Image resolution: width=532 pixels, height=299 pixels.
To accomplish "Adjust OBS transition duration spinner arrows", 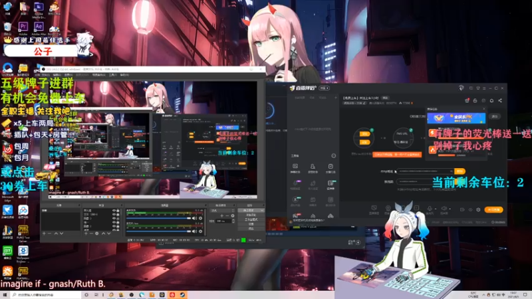I will 233,221.
